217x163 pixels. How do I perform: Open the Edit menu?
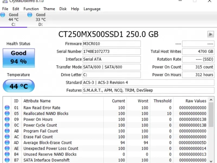16,9
